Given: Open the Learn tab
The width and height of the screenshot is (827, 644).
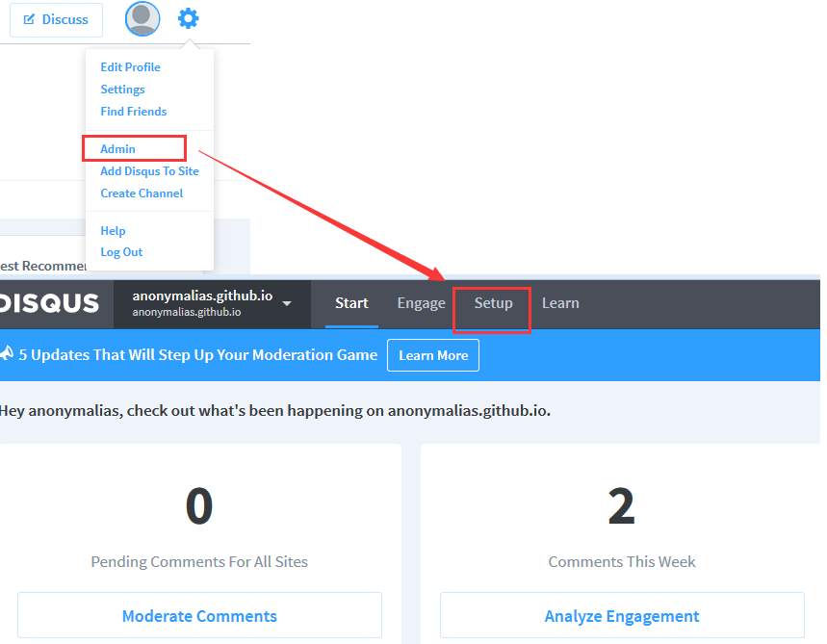Looking at the screenshot, I should tap(560, 303).
